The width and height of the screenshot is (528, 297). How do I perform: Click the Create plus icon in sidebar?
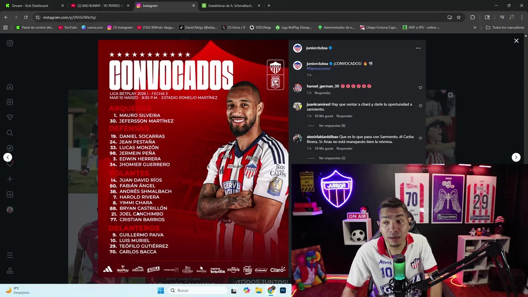tap(10, 179)
